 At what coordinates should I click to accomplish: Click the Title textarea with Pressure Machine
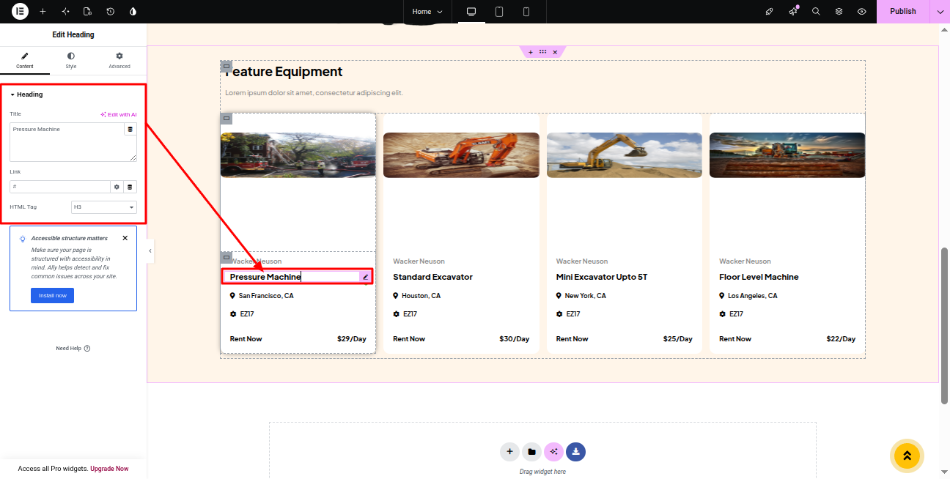pyautogui.click(x=67, y=142)
